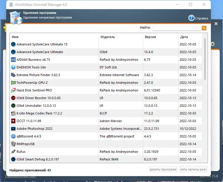Click the Hard Disk Sentinel PRO icon
The image size is (223, 182).
[x=13, y=90]
